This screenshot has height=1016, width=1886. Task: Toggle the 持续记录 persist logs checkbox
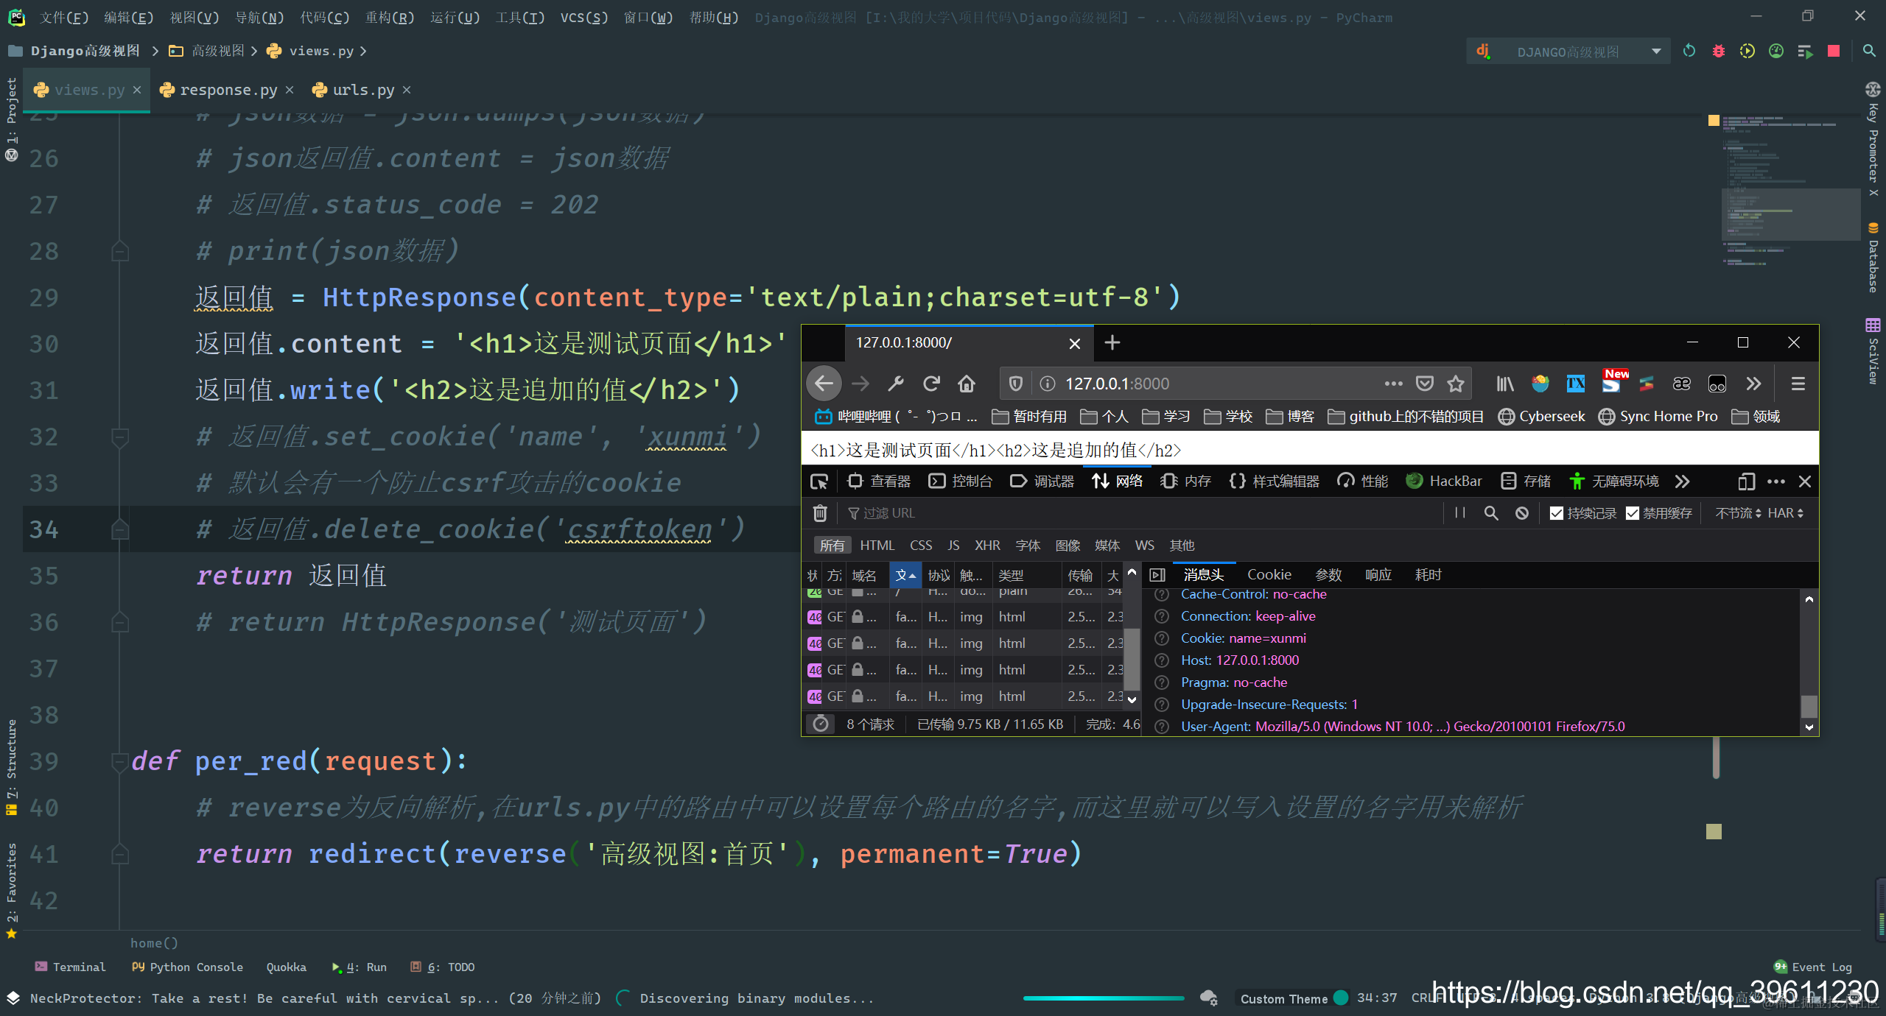(1556, 513)
